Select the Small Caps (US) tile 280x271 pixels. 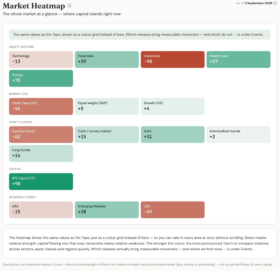pyautogui.click(x=41, y=106)
